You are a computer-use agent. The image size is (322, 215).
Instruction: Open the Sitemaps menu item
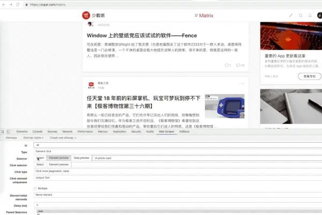[x=11, y=138]
